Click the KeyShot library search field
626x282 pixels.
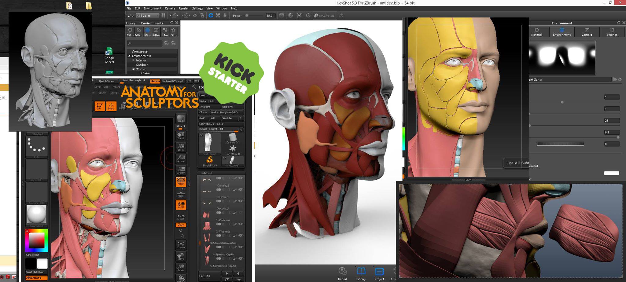pyautogui.click(x=145, y=43)
